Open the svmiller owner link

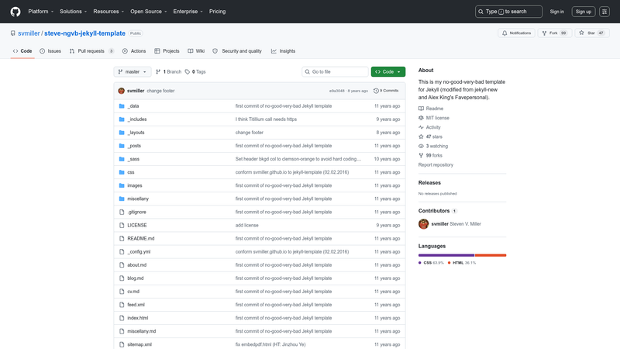29,33
